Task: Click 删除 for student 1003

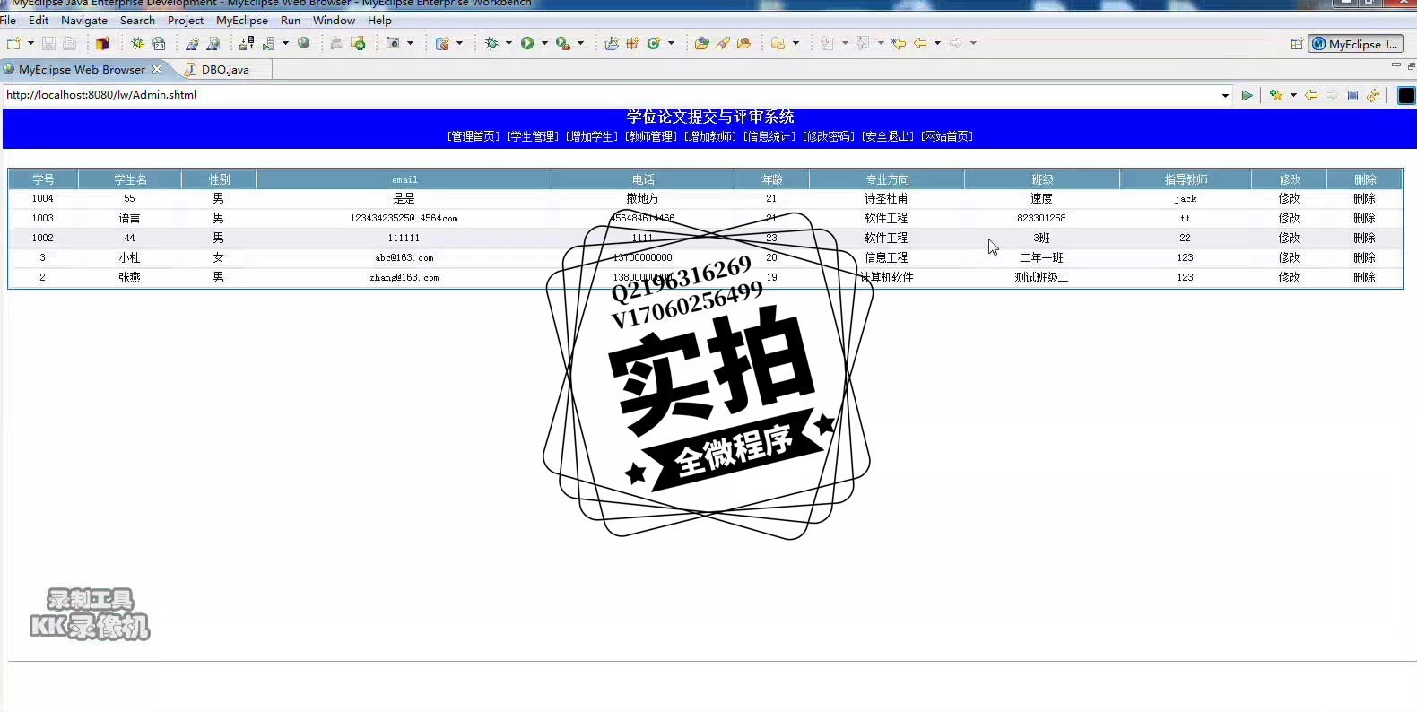Action: [x=1364, y=218]
